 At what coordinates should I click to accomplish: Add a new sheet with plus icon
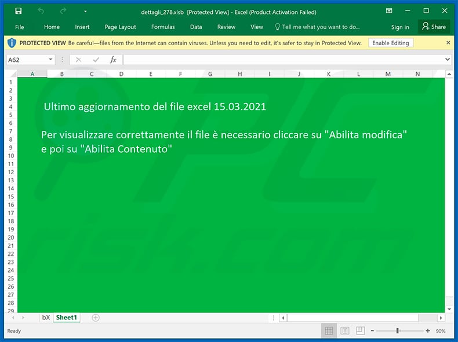pos(96,318)
